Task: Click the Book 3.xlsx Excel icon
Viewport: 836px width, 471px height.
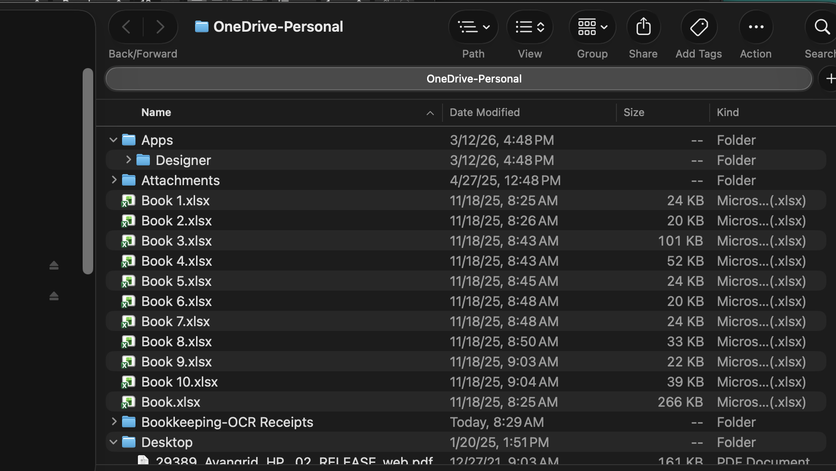Action: 128,241
